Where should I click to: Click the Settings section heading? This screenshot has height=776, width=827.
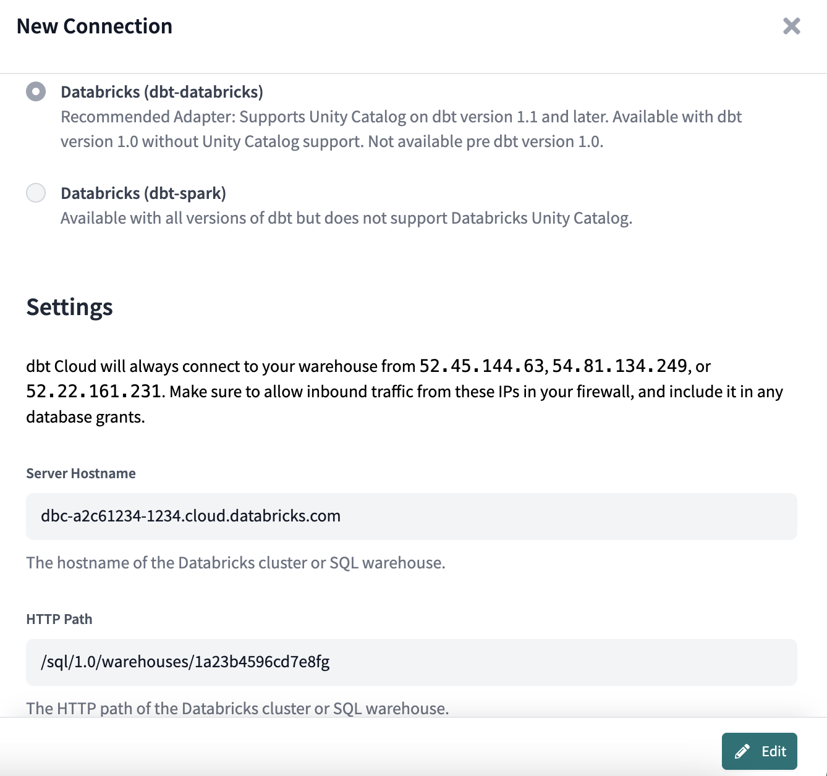[69, 307]
